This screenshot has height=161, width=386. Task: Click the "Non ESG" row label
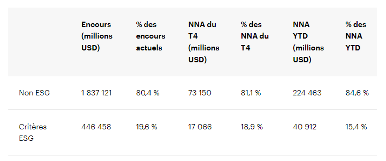34,93
